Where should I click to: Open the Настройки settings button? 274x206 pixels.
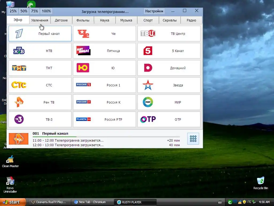coord(154,11)
